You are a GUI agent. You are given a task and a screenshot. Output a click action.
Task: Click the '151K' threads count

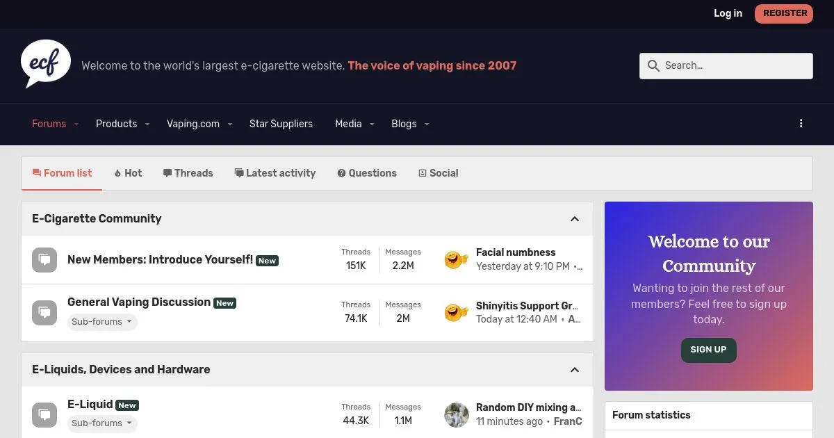(356, 266)
